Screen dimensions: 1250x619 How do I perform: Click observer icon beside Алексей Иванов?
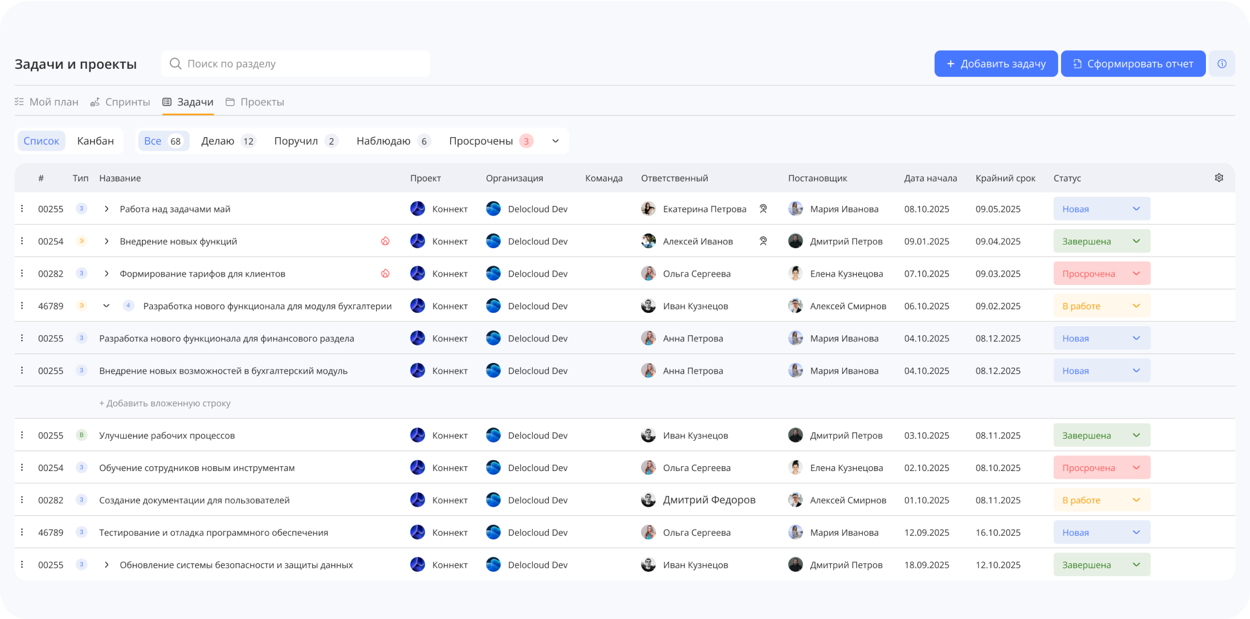763,241
